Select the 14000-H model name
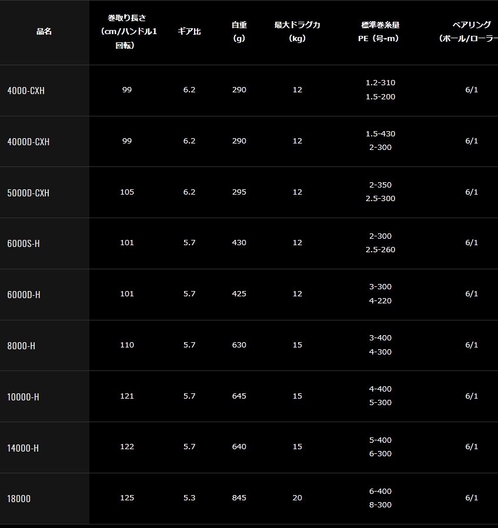The width and height of the screenshot is (498, 528). [23, 448]
